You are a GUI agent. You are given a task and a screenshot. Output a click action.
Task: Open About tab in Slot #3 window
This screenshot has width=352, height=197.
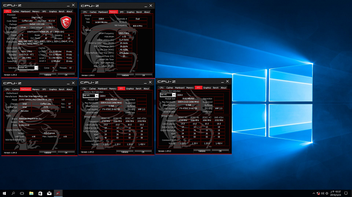click(223, 88)
